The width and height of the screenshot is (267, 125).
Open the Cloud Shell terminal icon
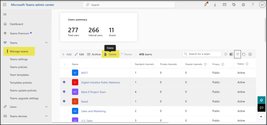[x=224, y=5]
